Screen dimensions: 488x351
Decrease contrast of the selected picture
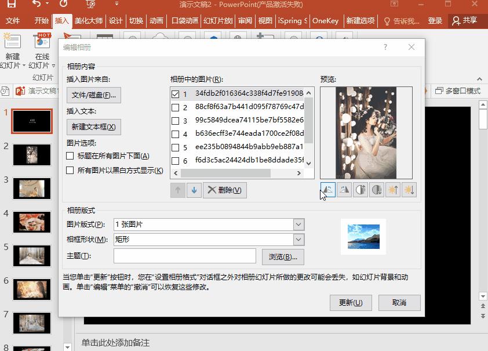click(x=377, y=189)
